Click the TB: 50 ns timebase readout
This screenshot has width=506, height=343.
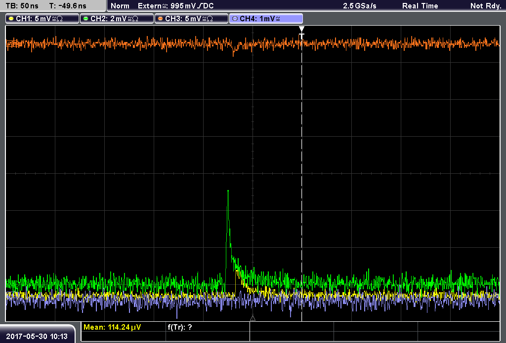[x=22, y=6]
